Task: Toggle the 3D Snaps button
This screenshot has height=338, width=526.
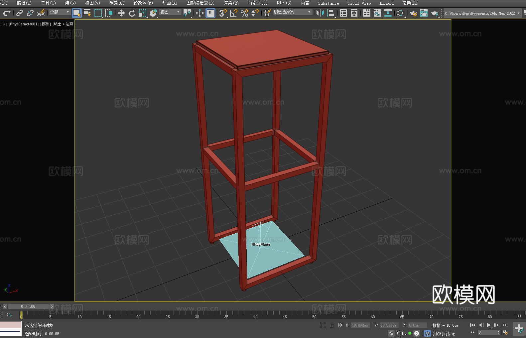Action: (223, 13)
